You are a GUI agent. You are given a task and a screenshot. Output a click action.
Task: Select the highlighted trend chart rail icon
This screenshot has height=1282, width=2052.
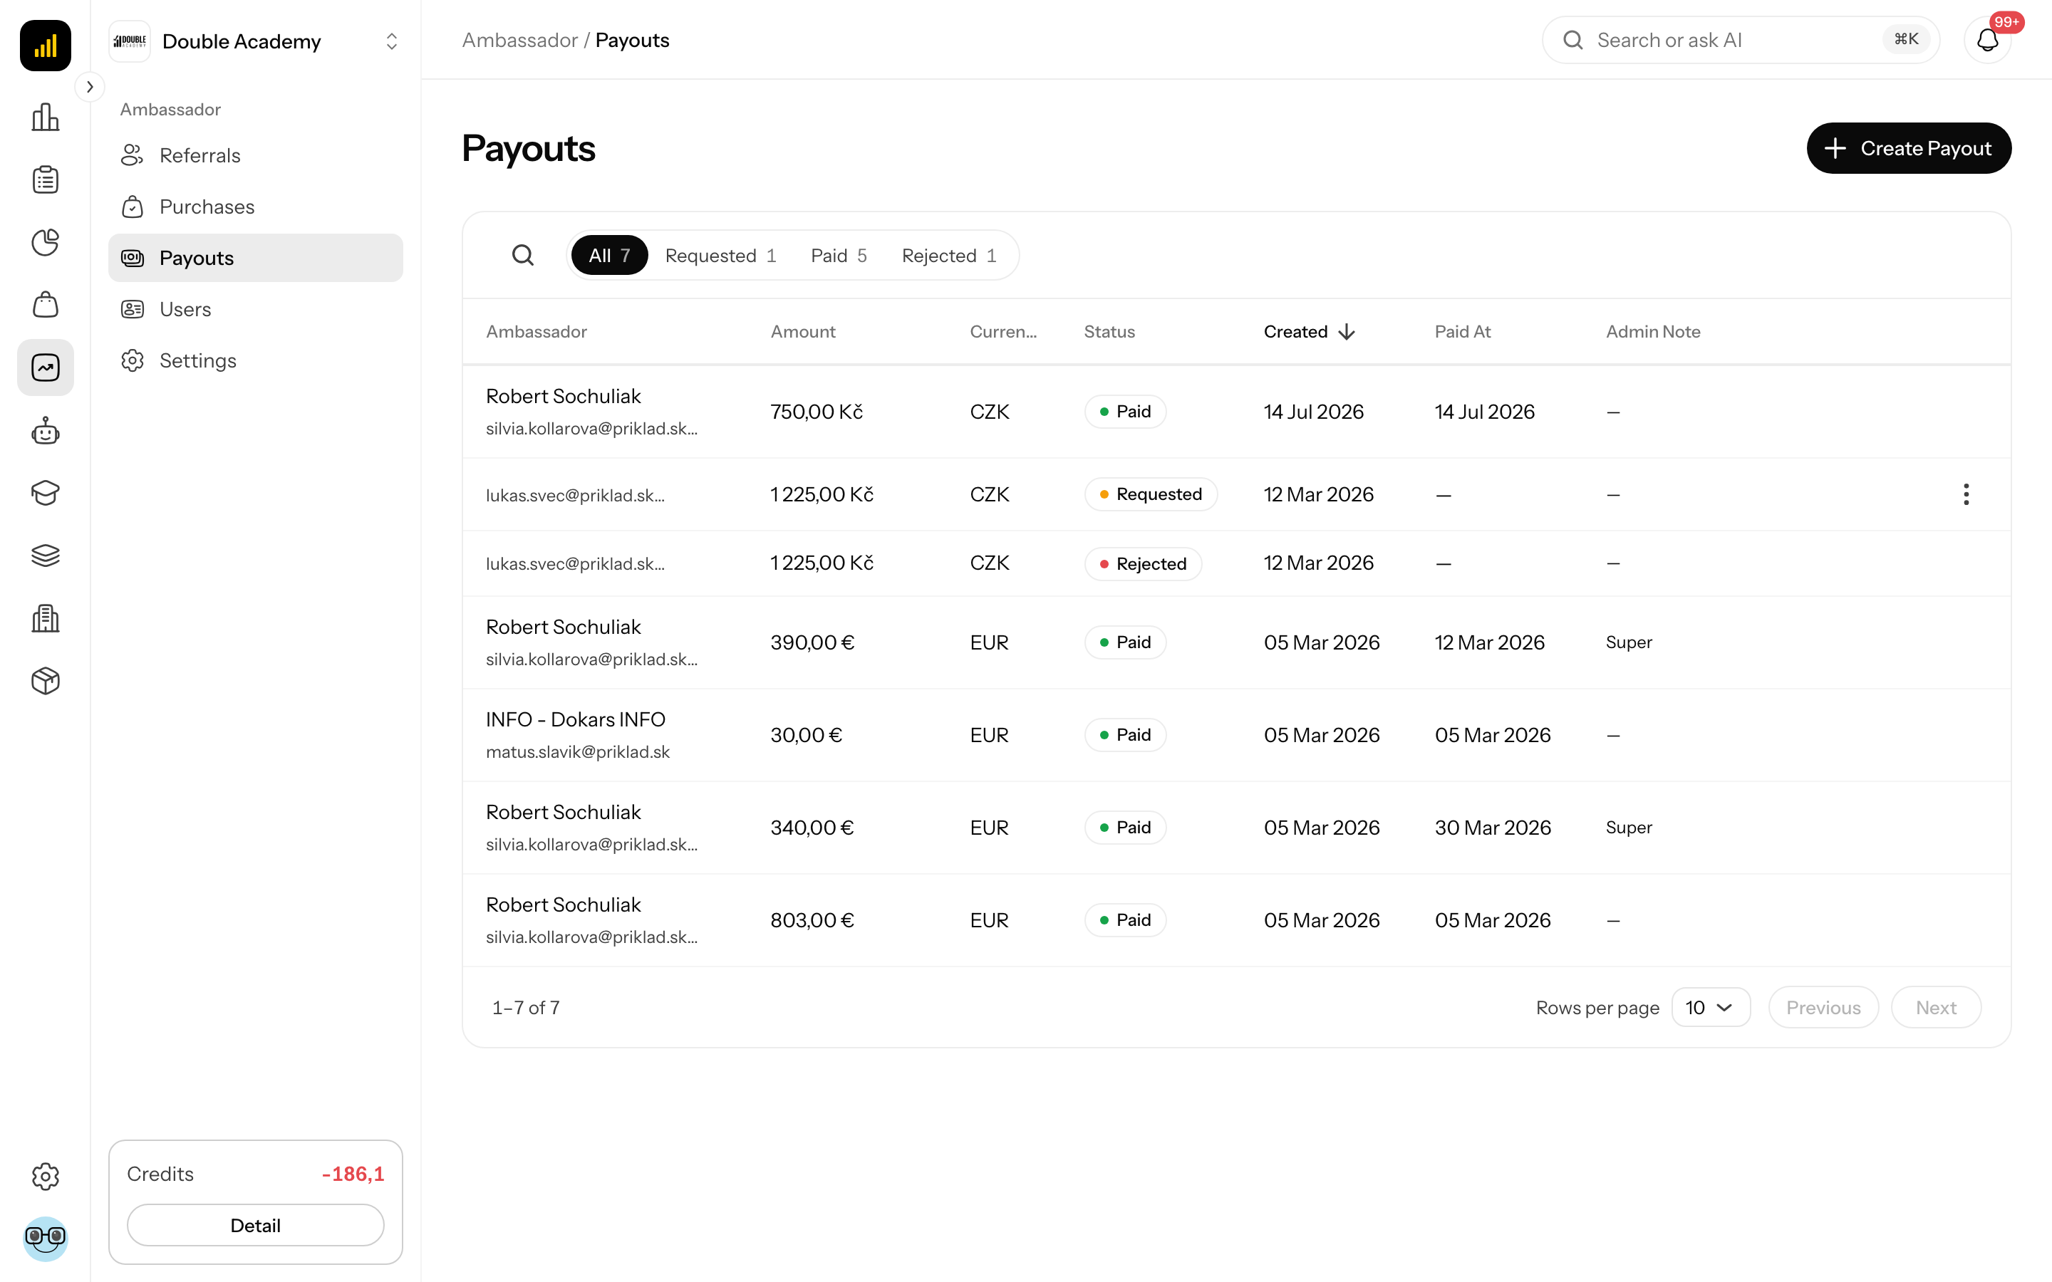[45, 367]
